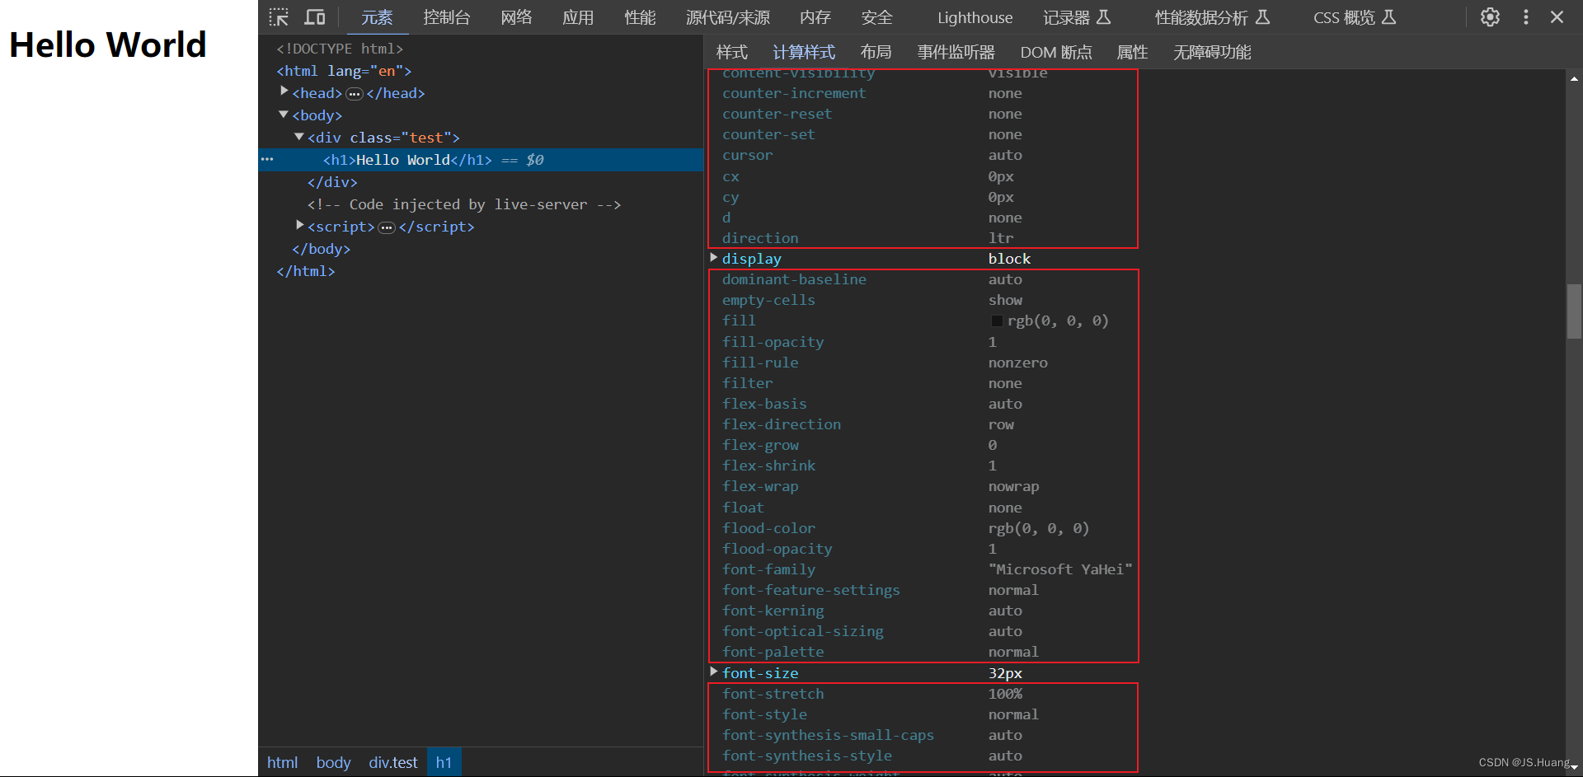
Task: Switch to the 控制台 tab
Action: (447, 17)
